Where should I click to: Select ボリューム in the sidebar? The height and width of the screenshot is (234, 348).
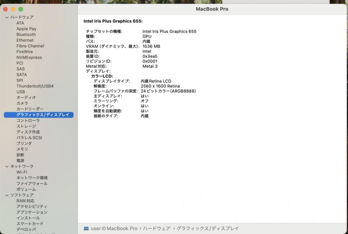(26, 189)
